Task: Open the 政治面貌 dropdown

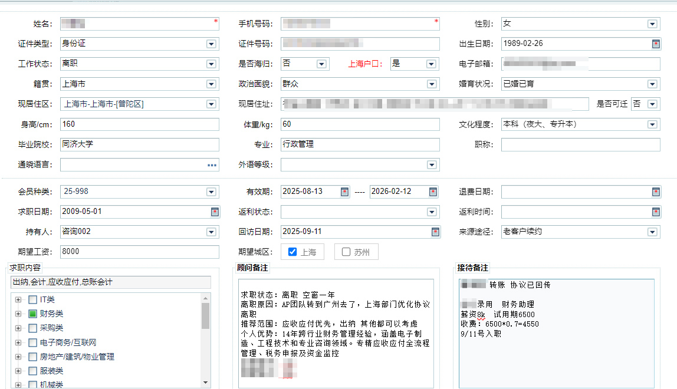Action: (432, 84)
